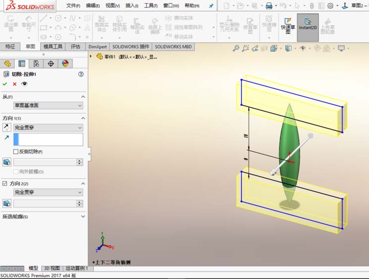Cancel the cut-extrude with red X
This screenshot has width=369, height=279.
pyautogui.click(x=14, y=84)
